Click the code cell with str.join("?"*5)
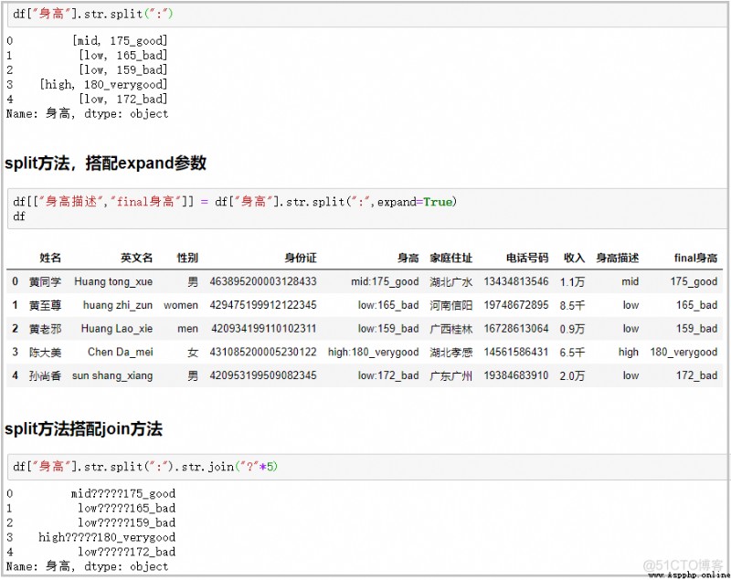The width and height of the screenshot is (731, 580). (368, 467)
